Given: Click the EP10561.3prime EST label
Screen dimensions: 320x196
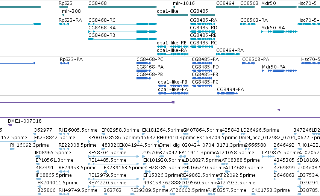Looking at the screenshot, I should (55, 160).
